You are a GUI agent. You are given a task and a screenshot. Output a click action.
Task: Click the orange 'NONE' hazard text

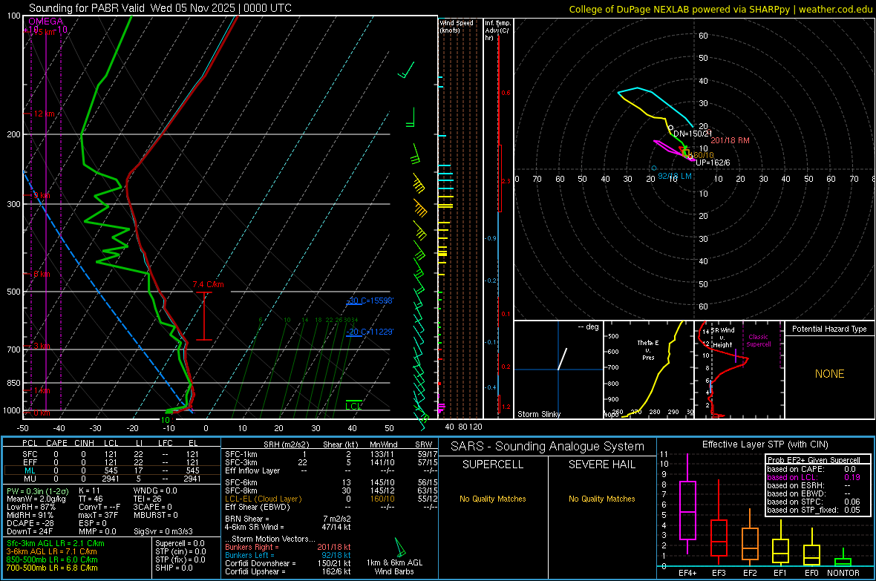click(829, 374)
